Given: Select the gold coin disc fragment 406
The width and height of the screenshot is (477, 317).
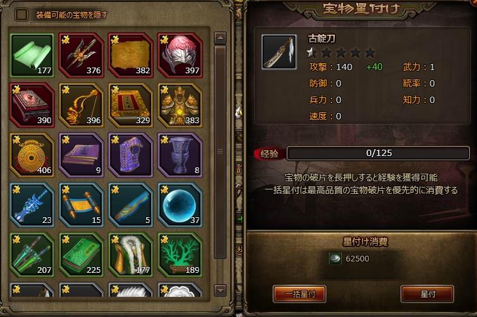Looking at the screenshot, I should (32, 155).
